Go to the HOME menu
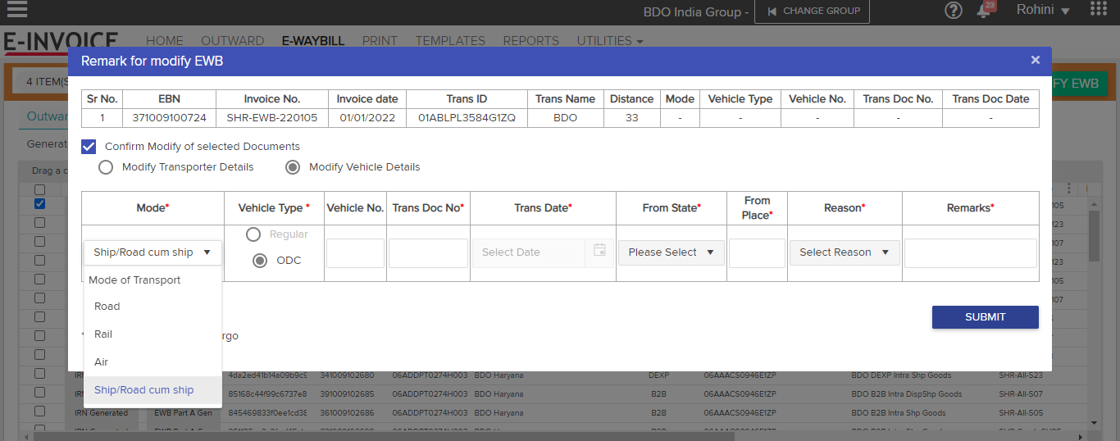Viewport: 1120px width, 441px height. pyautogui.click(x=165, y=40)
